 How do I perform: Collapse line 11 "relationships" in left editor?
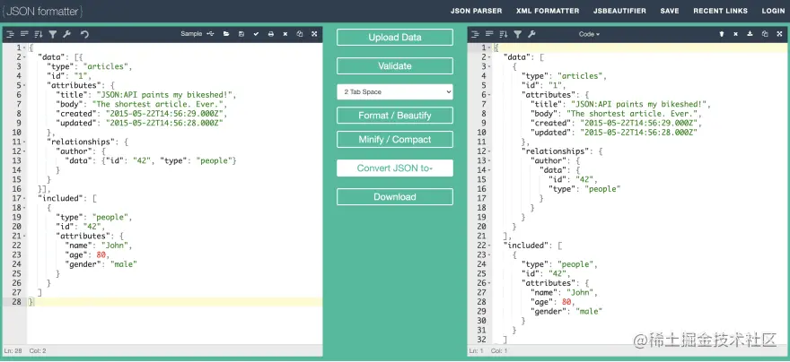[24, 142]
